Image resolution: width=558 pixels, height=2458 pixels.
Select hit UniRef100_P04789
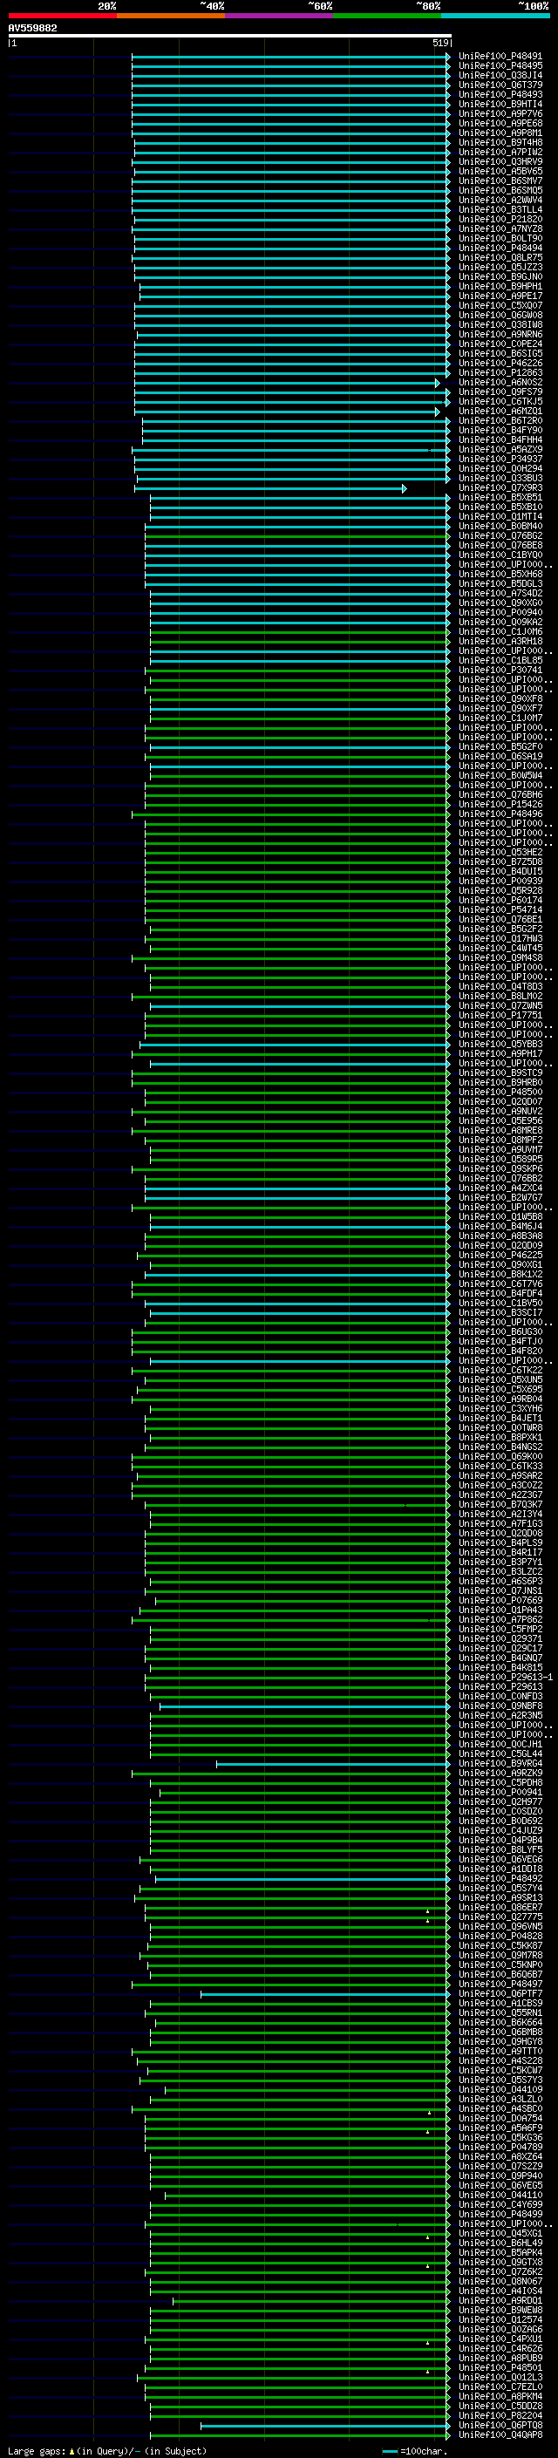point(500,2148)
